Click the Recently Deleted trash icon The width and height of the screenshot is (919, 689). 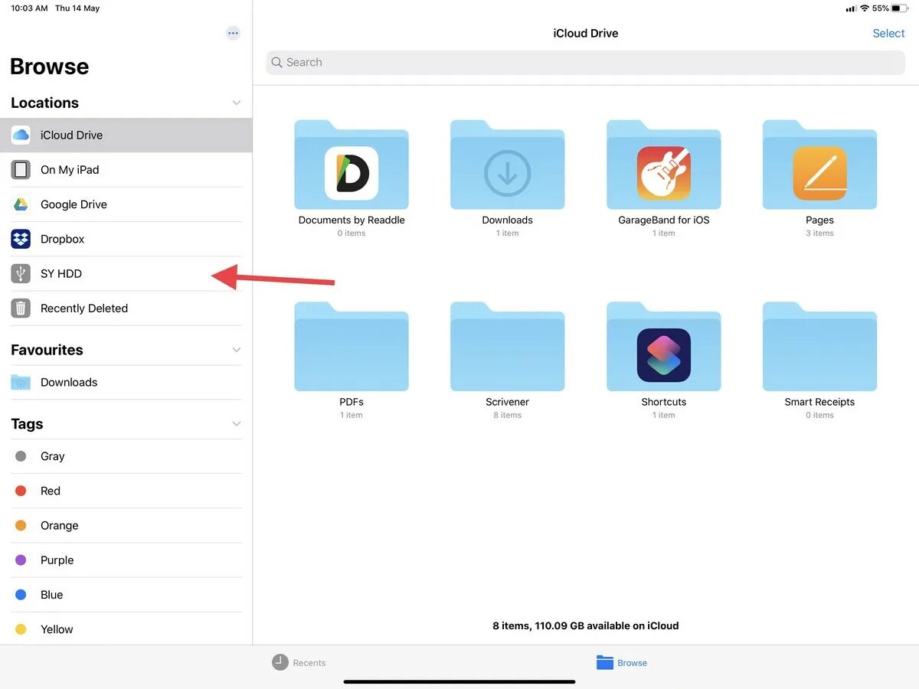pos(21,308)
